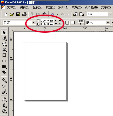Open the 50% zoom level dropdown
The width and height of the screenshot is (113, 116).
[x=110, y=14]
